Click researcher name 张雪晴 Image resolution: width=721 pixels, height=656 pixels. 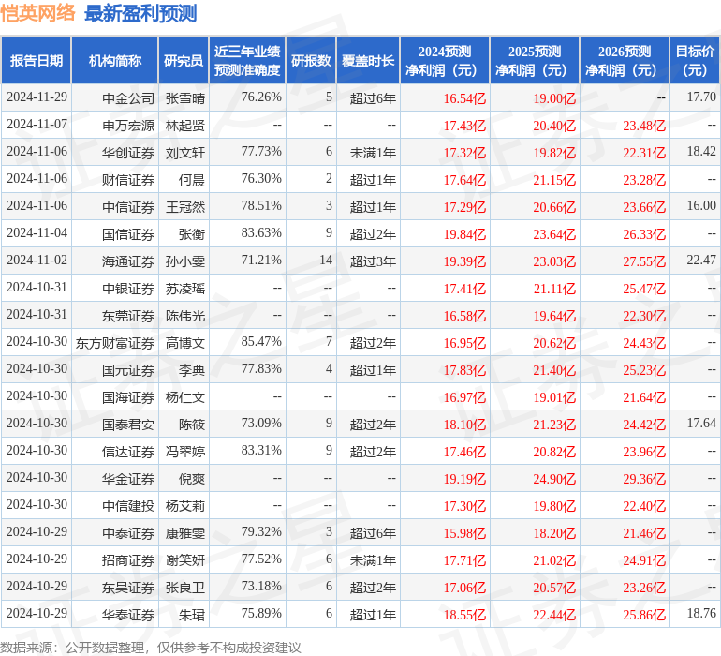(x=185, y=98)
